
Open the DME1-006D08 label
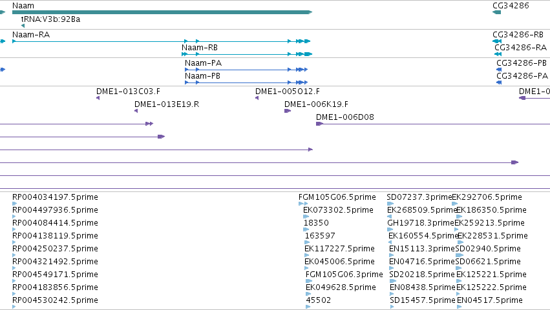coord(345,117)
